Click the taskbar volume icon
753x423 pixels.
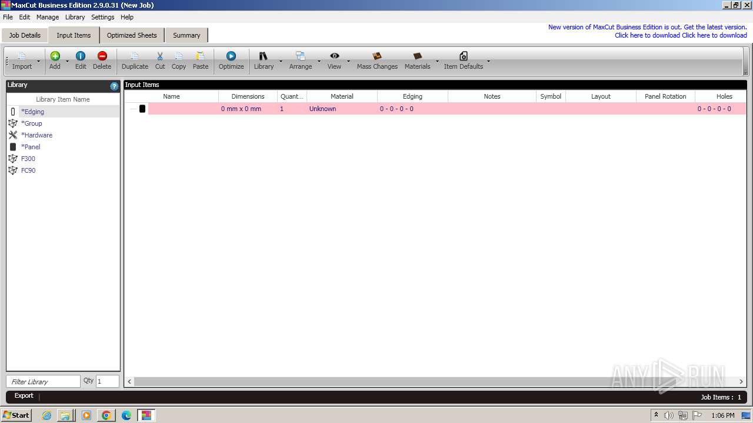669,415
